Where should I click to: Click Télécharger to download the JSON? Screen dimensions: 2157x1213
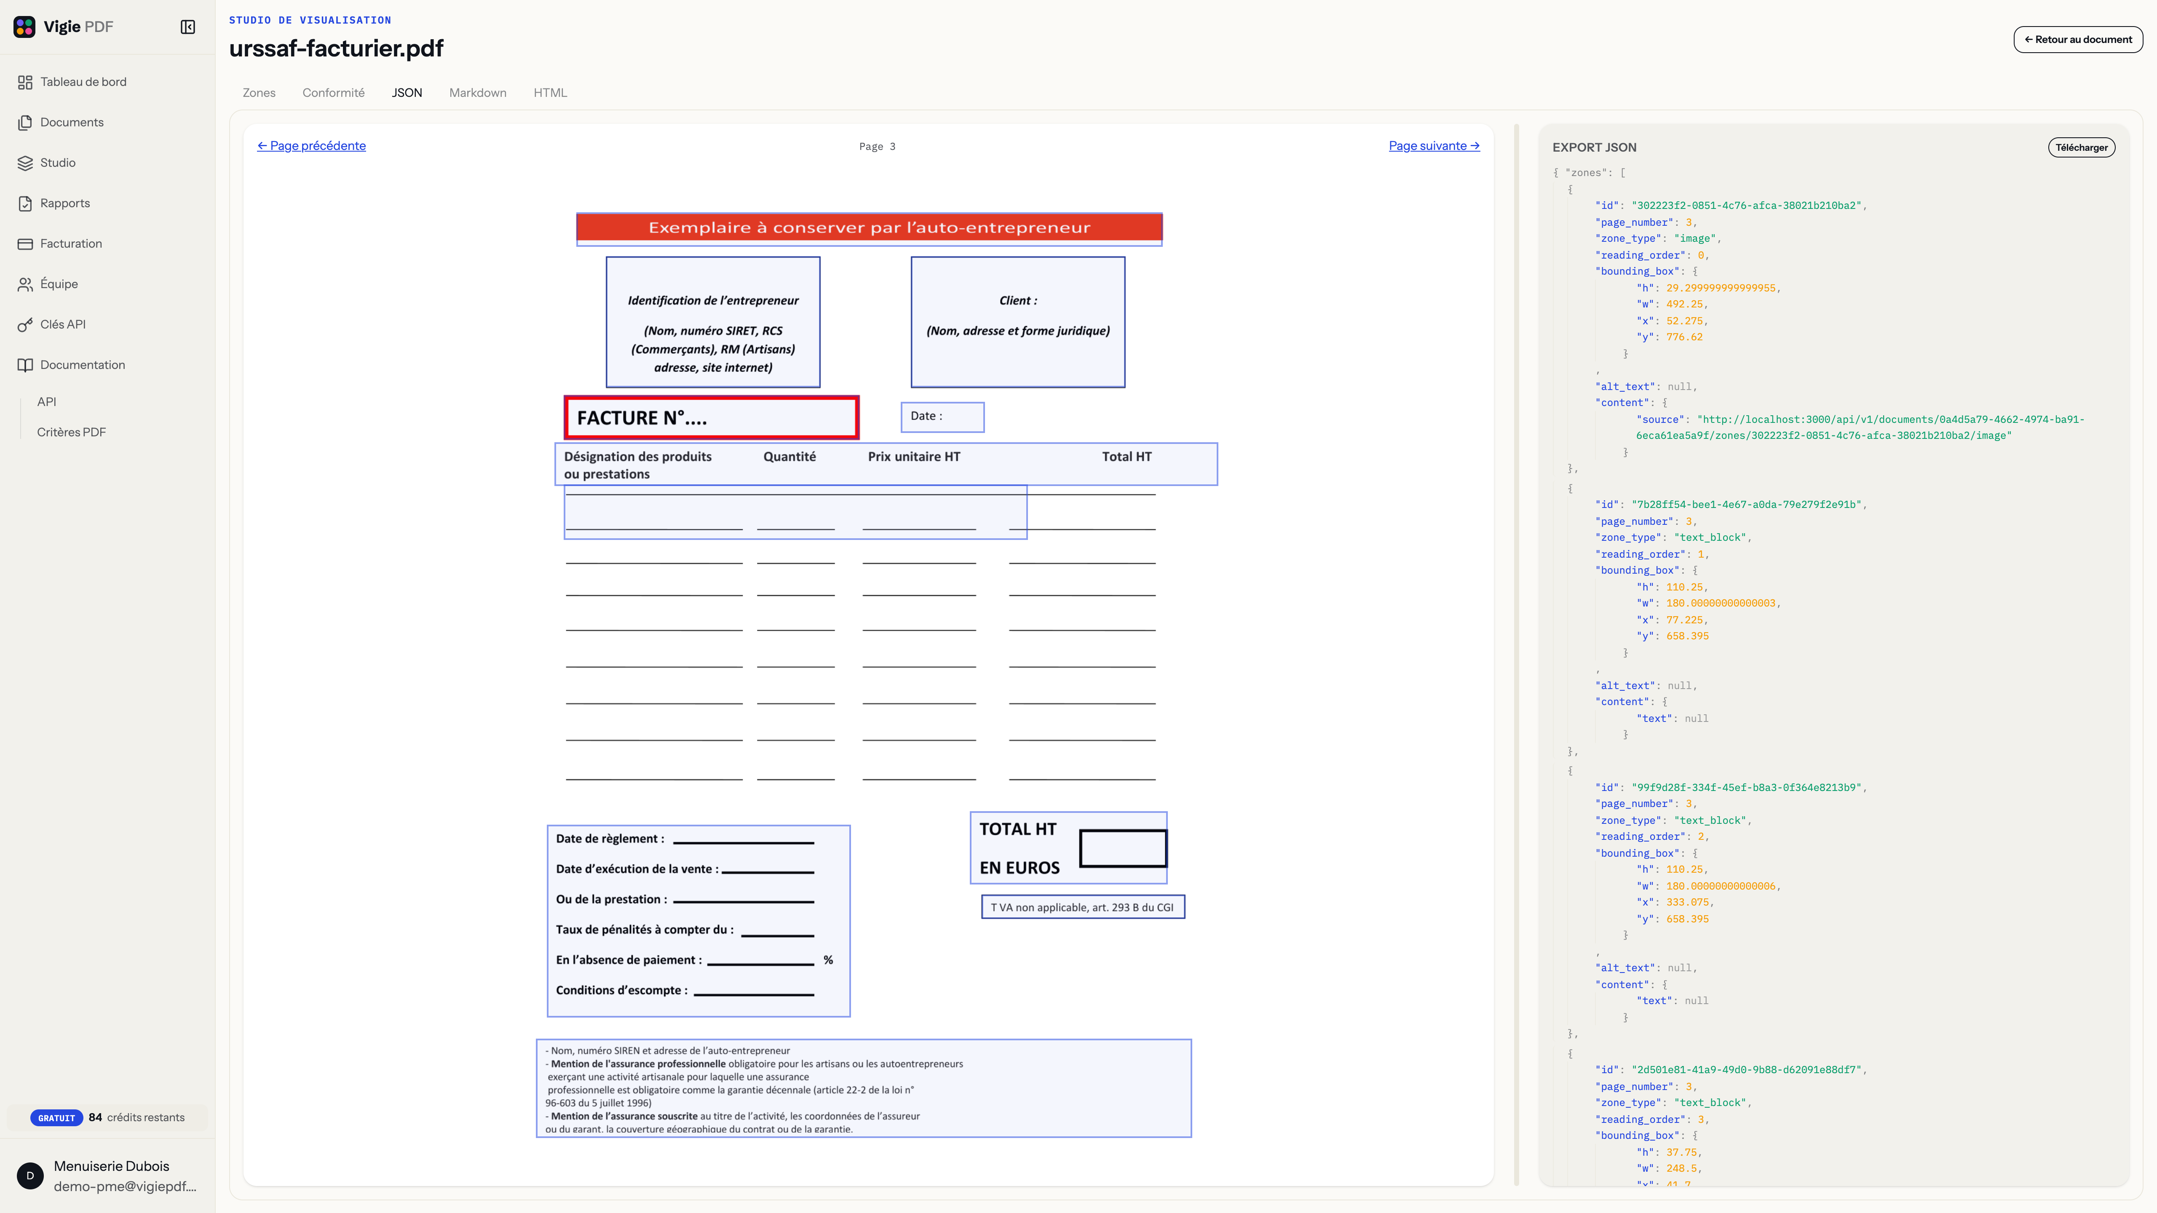(2081, 147)
